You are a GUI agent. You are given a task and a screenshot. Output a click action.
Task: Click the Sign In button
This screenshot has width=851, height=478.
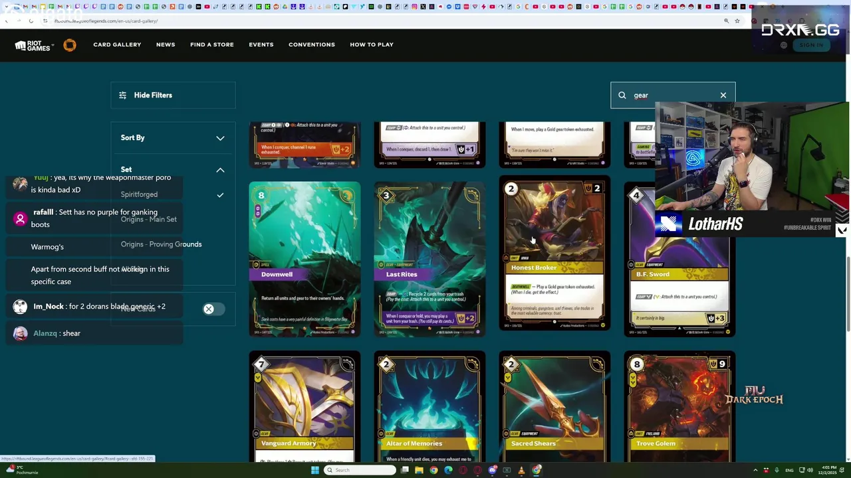pyautogui.click(x=811, y=45)
